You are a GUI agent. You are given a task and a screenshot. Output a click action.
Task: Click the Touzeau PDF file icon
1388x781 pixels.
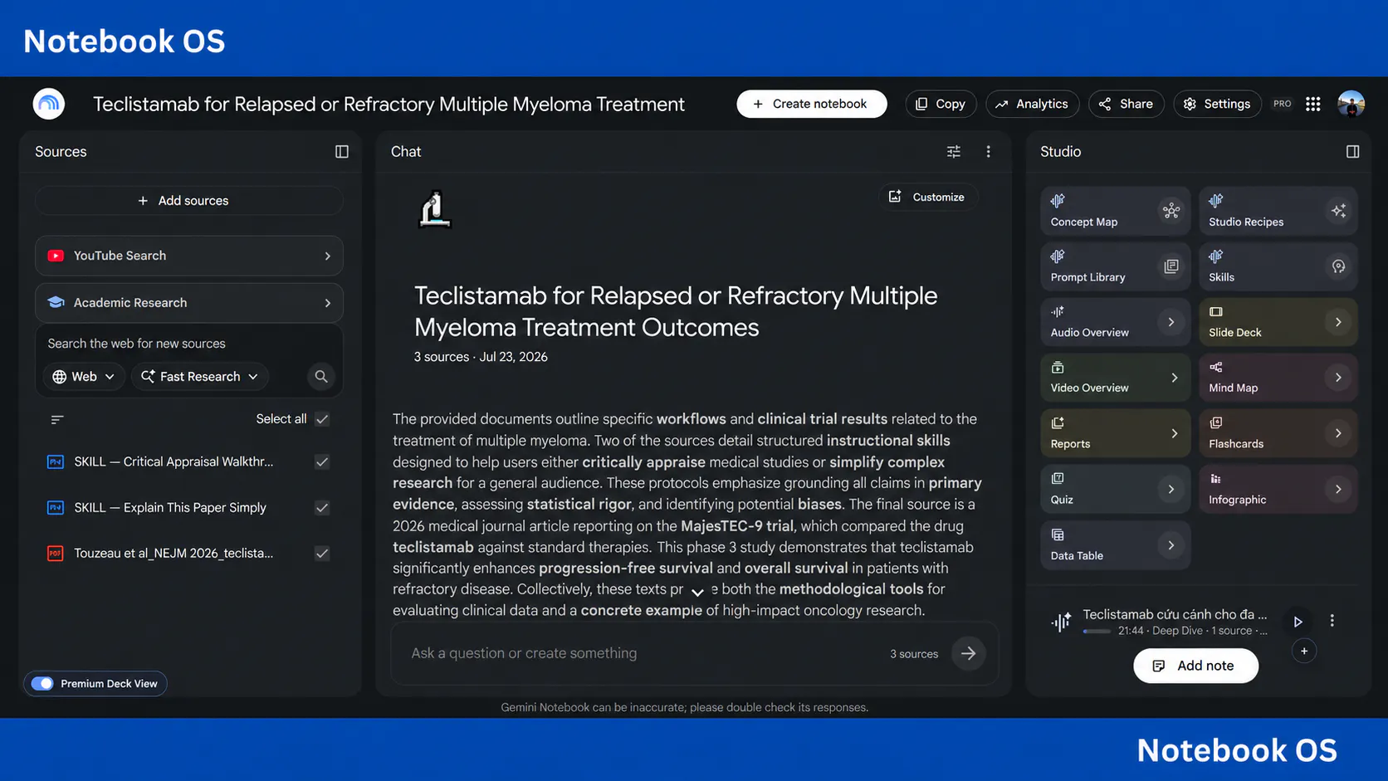[x=56, y=554]
